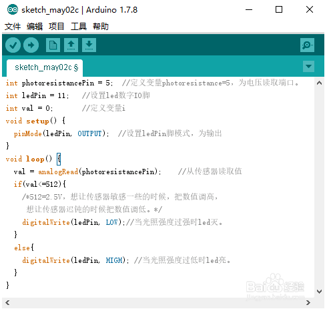Click the Verify checkmark button
This screenshot has width=327, height=313.
coord(13,45)
